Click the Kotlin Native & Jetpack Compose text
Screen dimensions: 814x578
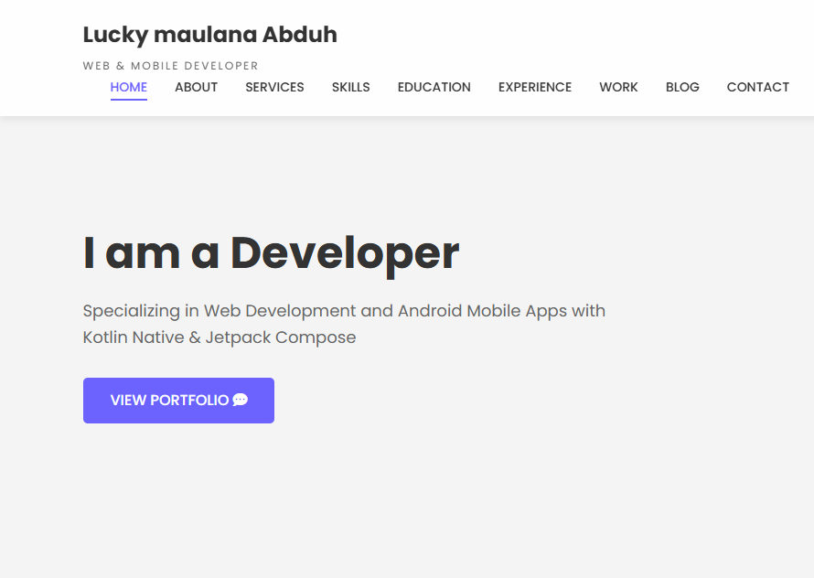click(219, 337)
